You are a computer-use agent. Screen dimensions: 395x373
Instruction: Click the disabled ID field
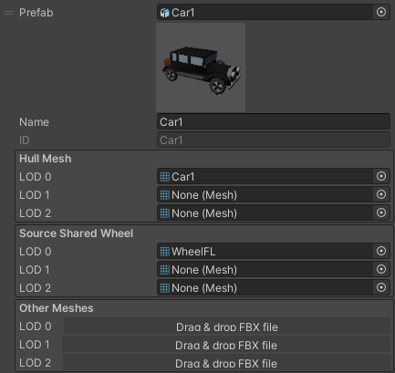pos(274,140)
